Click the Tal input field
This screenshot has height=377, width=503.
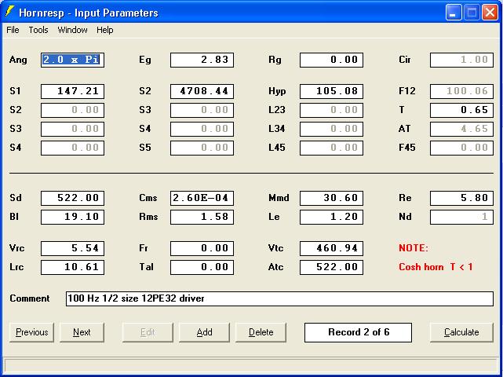tap(202, 268)
